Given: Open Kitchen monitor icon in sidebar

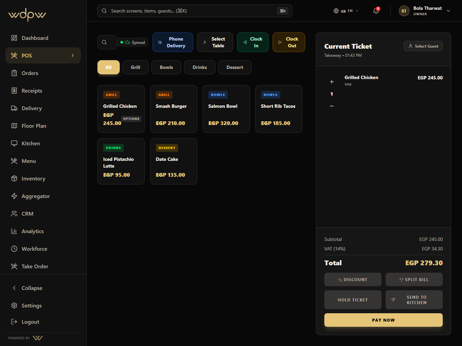Looking at the screenshot, I should pyautogui.click(x=14, y=143).
